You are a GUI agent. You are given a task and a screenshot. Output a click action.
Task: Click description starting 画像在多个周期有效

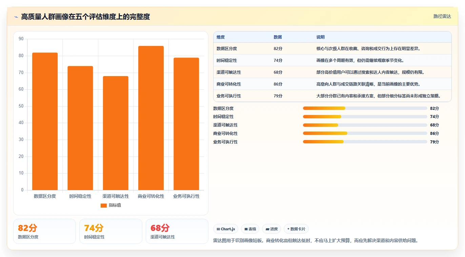[x=360, y=61]
